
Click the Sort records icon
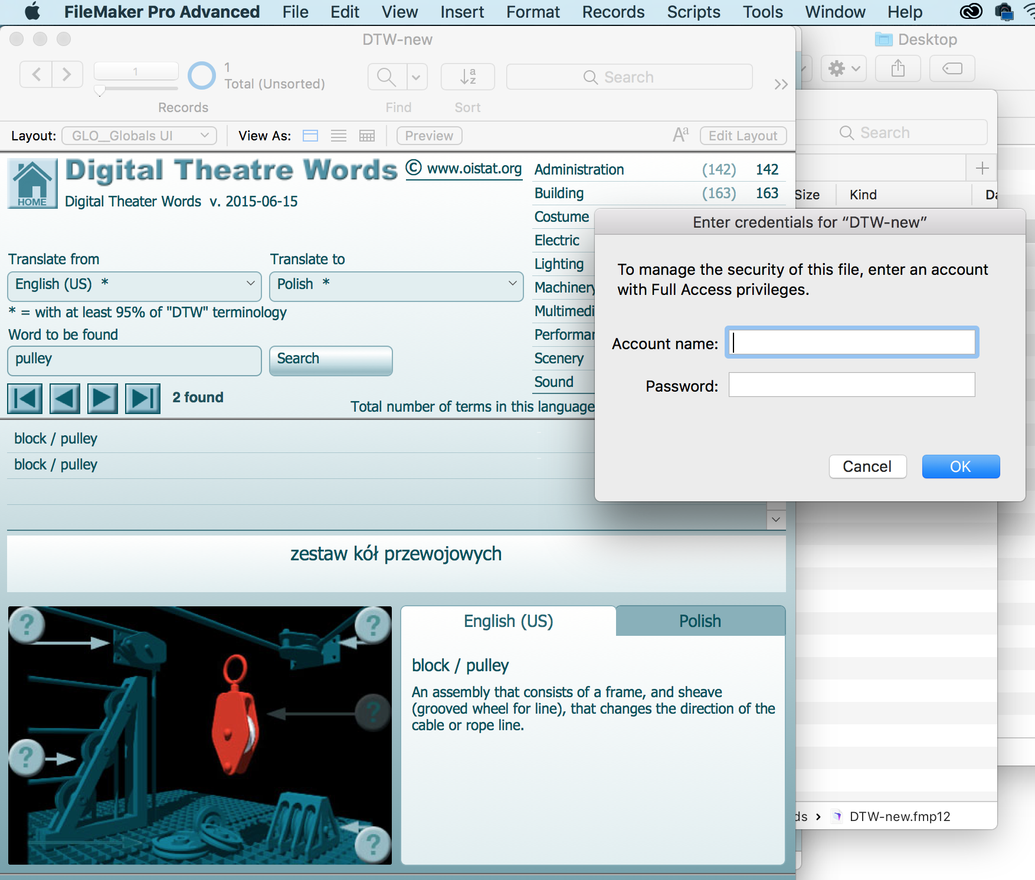(468, 77)
